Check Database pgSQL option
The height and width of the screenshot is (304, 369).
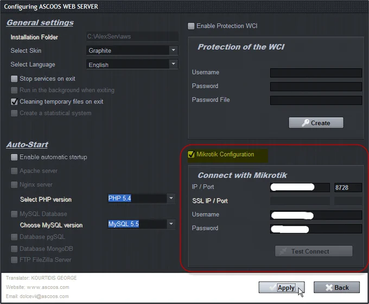[14, 237]
